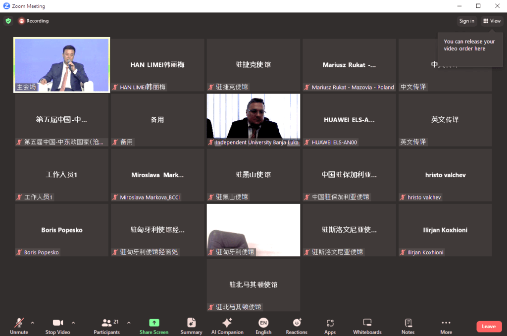Open the Notes tool
The height and width of the screenshot is (336, 507).
(x=408, y=326)
